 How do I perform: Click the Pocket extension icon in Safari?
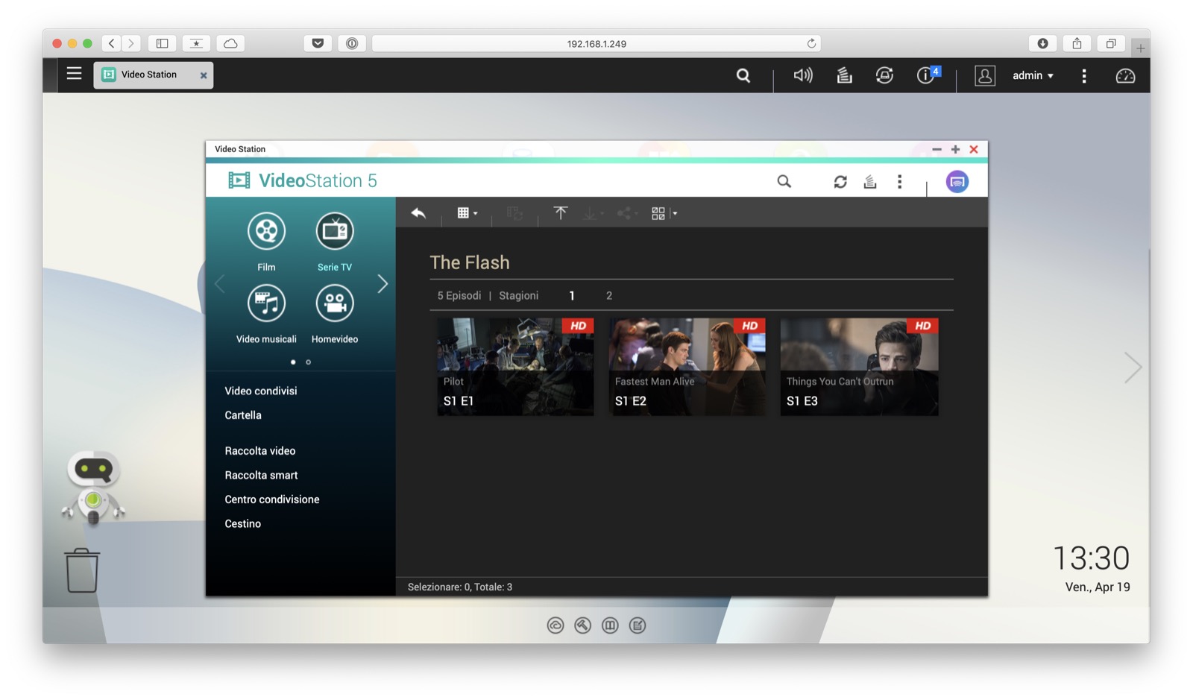coord(318,43)
